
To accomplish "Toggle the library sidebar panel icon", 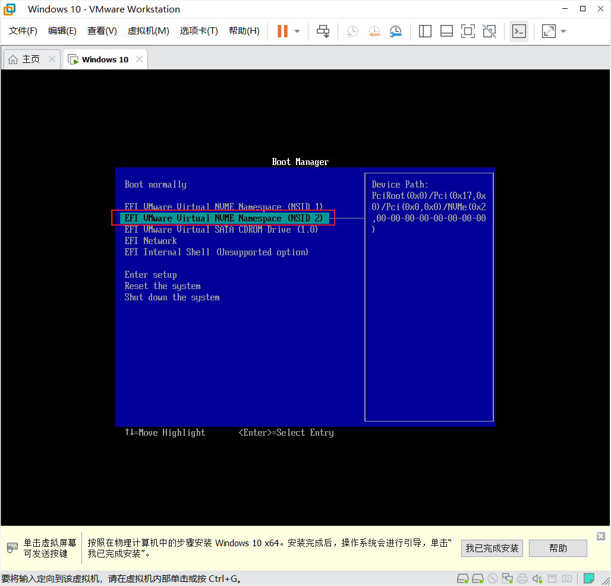I will (425, 31).
